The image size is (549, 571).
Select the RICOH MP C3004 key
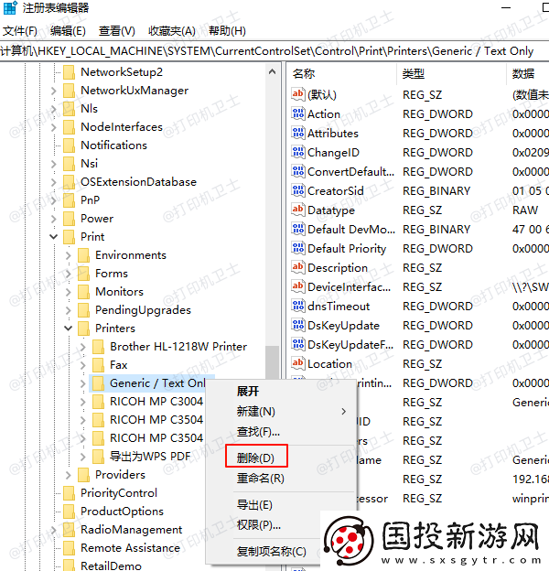tap(156, 402)
